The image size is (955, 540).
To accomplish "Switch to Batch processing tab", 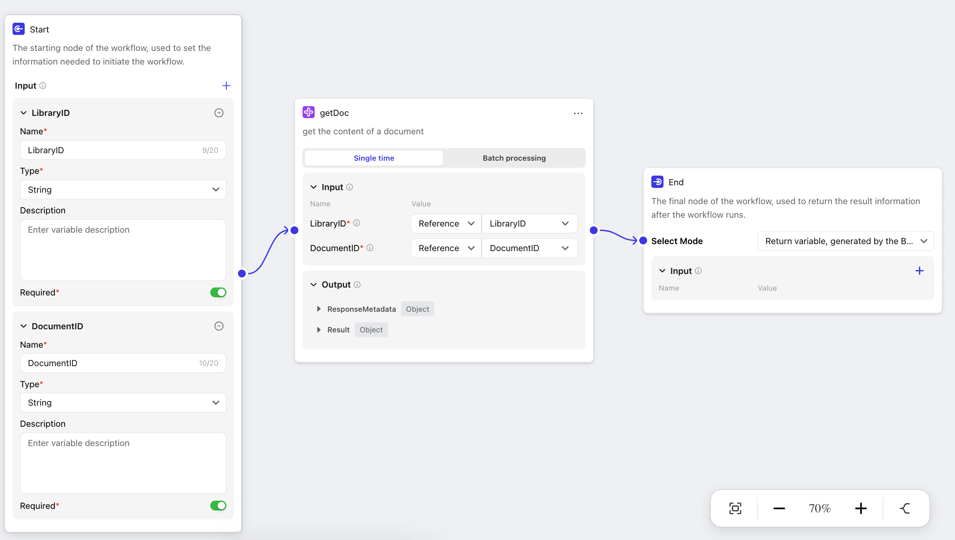I will click(514, 158).
